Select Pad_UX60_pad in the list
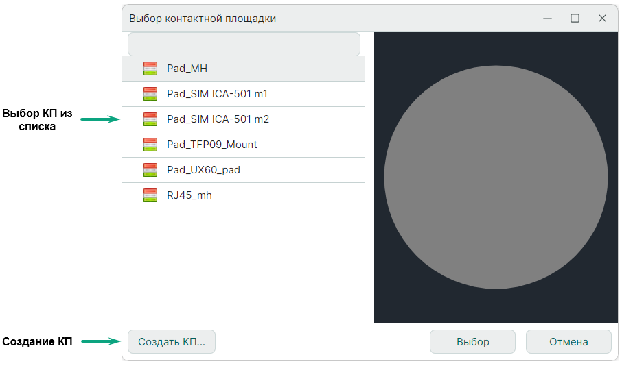Image resolution: width=622 pixels, height=368 pixels. [203, 170]
